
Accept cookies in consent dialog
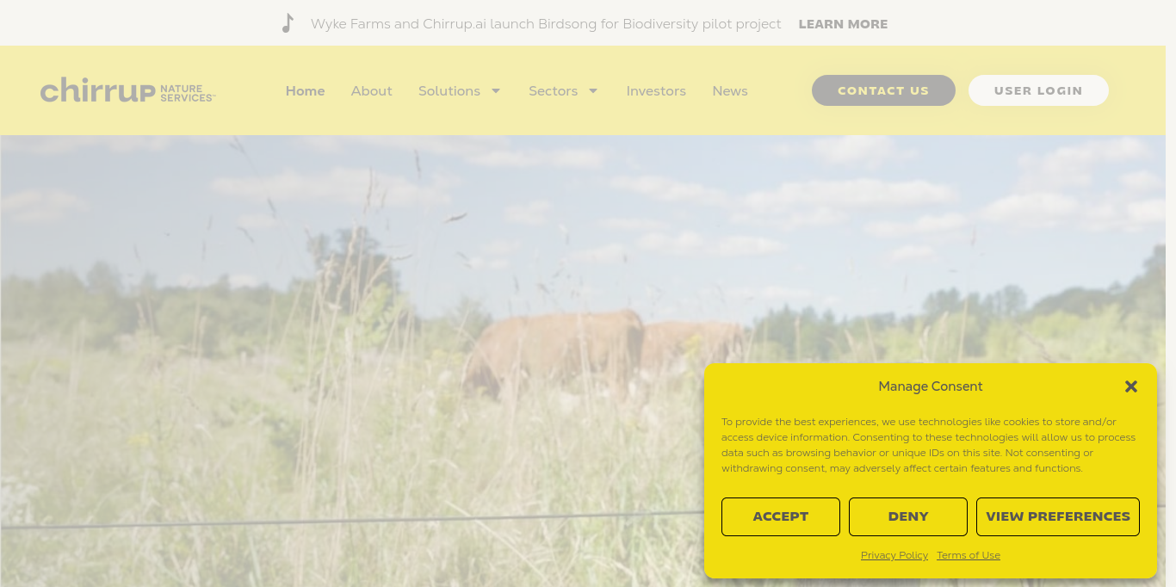point(781,516)
